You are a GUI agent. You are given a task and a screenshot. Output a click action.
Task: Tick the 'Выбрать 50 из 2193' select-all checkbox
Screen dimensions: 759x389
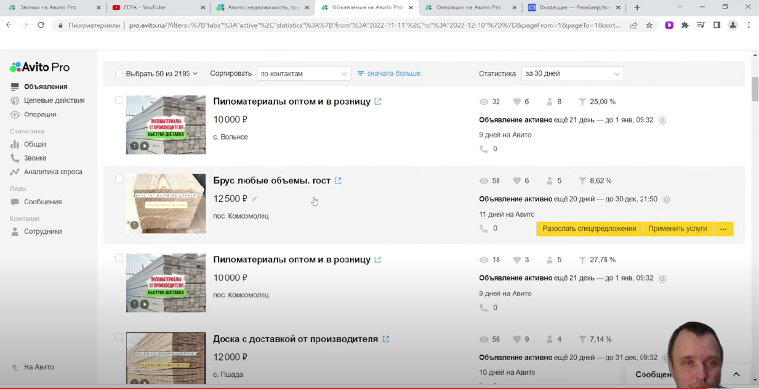click(119, 74)
